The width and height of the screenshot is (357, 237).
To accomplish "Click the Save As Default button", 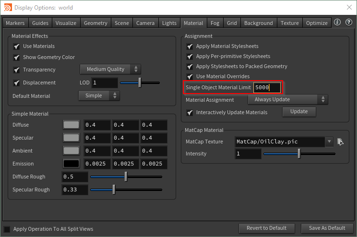I will 327,228.
